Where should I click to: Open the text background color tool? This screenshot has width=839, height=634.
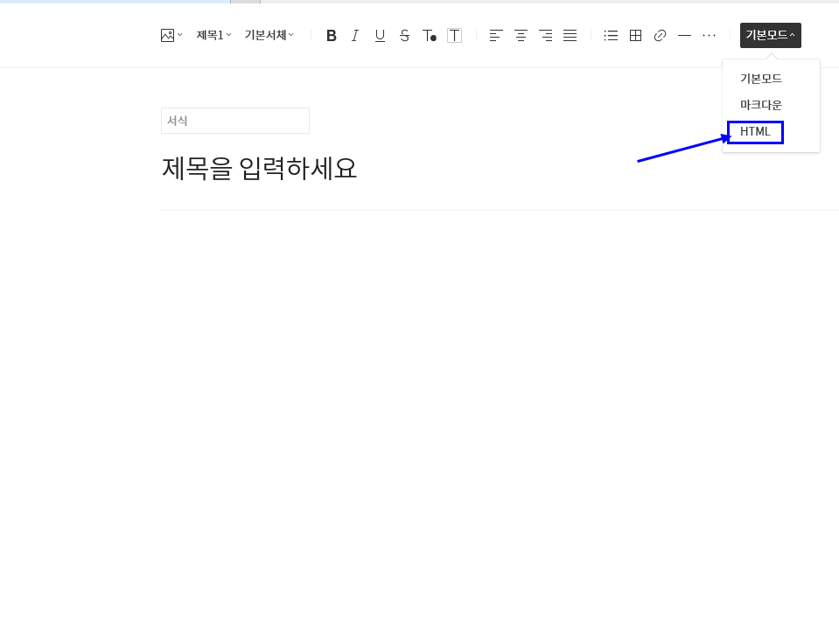(x=454, y=36)
